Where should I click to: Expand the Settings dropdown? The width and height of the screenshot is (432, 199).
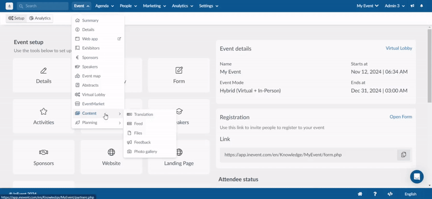(x=208, y=6)
